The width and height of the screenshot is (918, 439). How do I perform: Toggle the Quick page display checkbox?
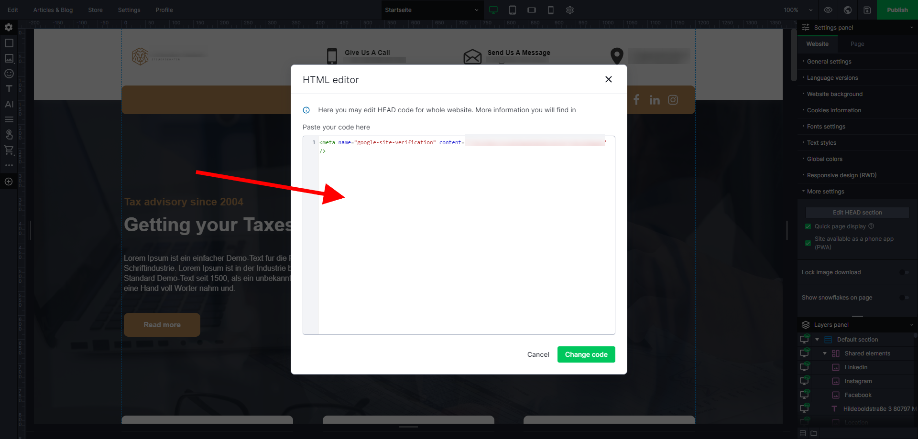808,226
